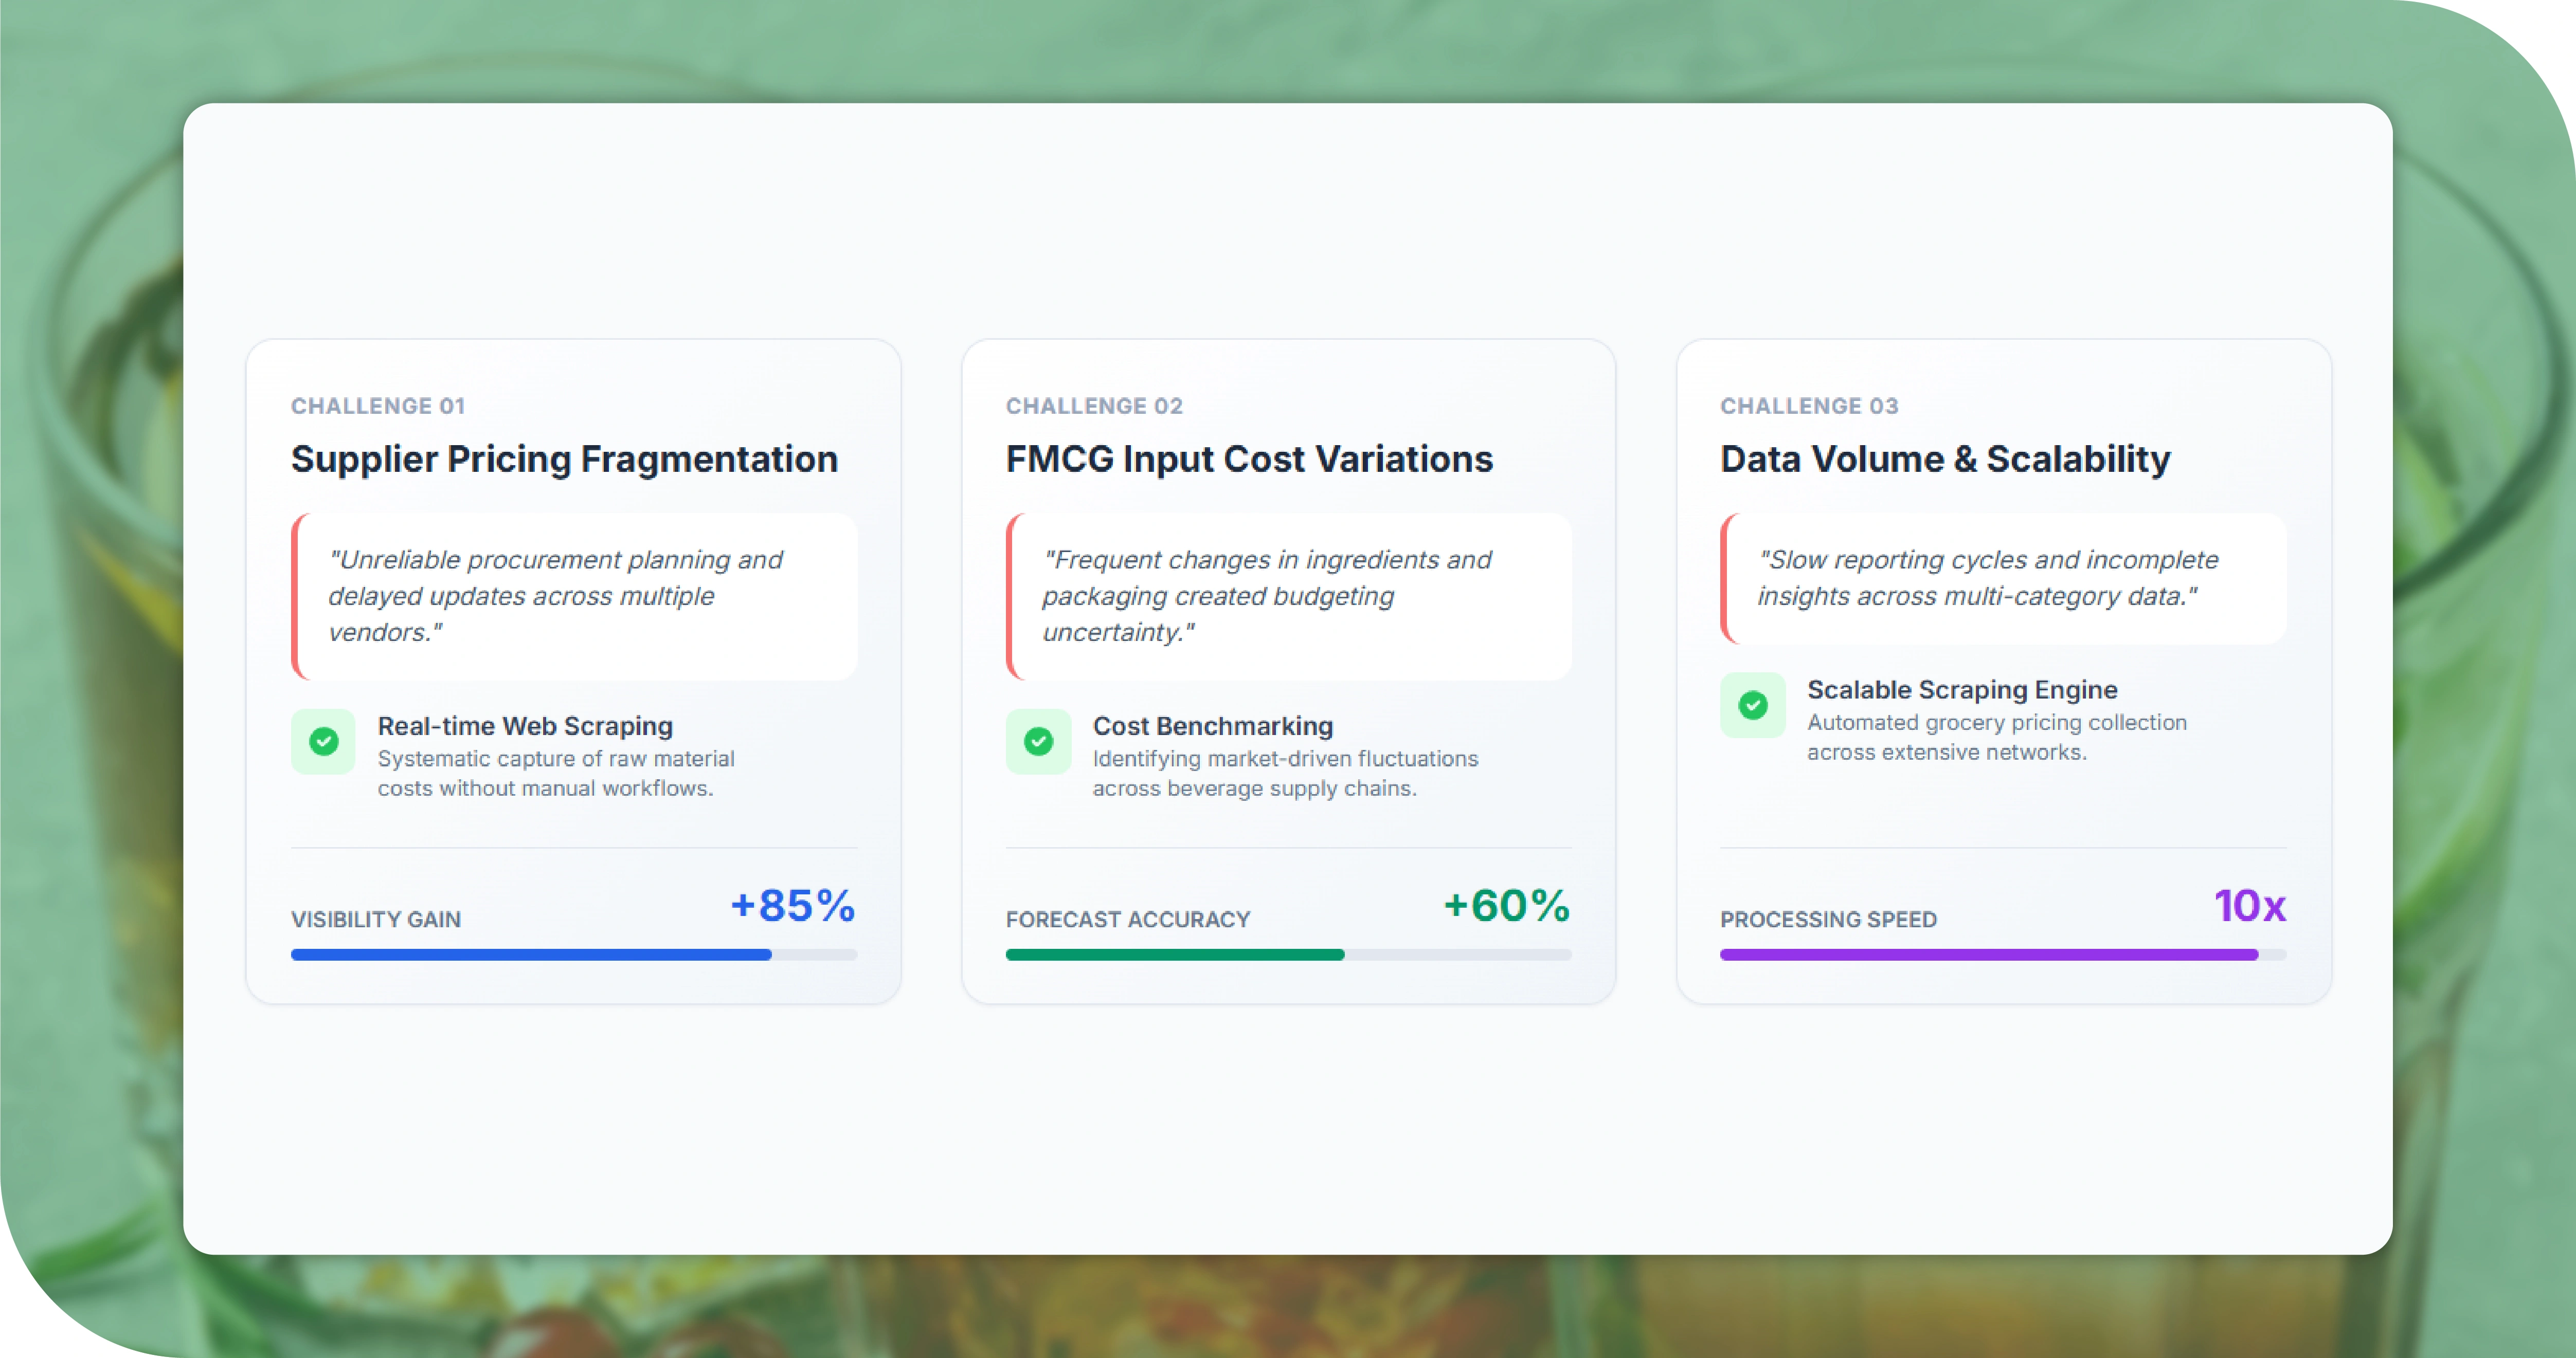2576x1358 pixels.
Task: Click the '+85%' value
Action: (x=793, y=905)
